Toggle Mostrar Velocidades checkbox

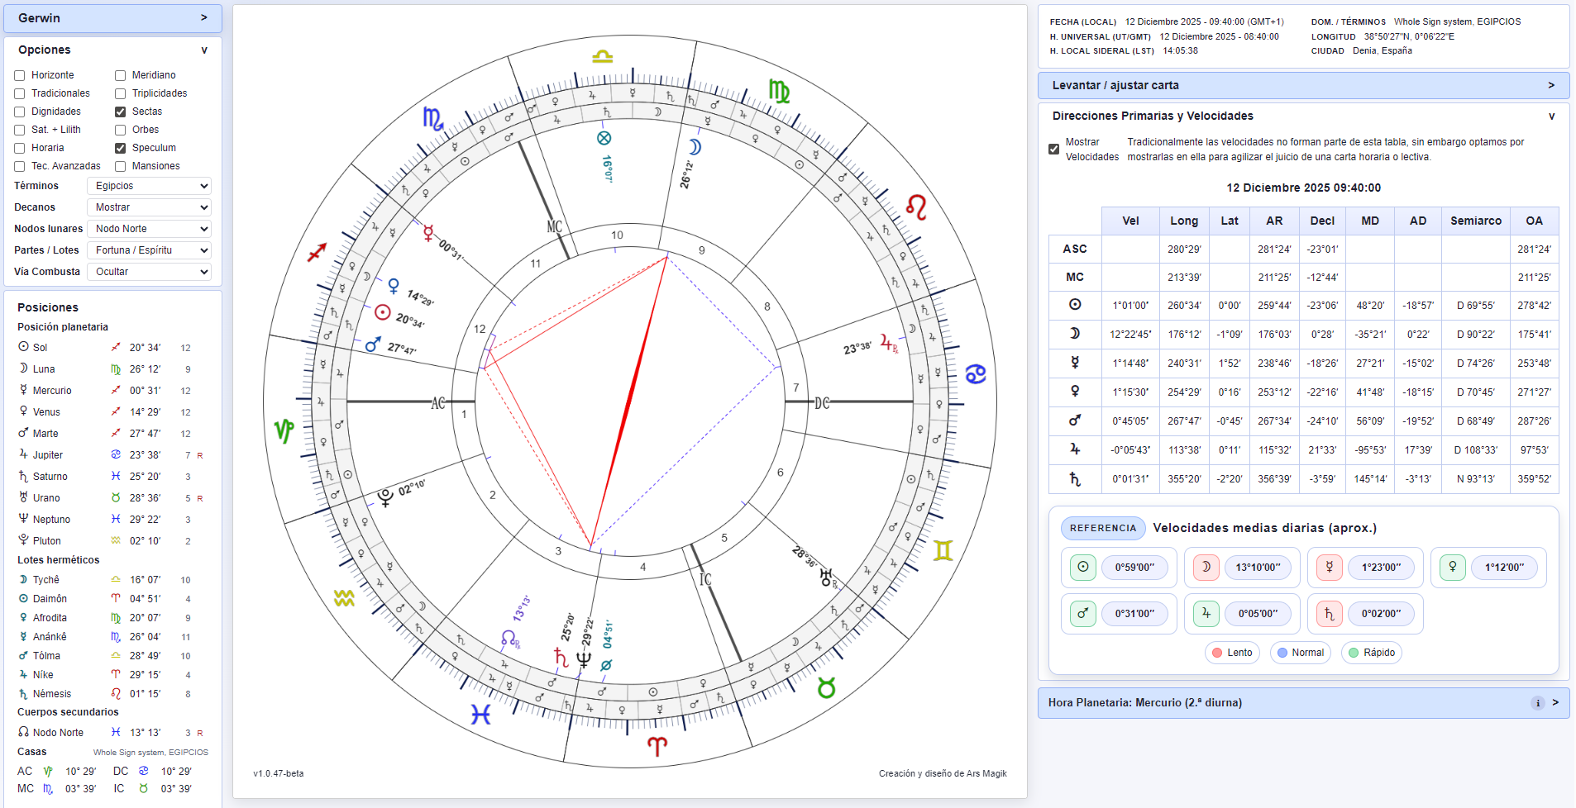[1053, 150]
